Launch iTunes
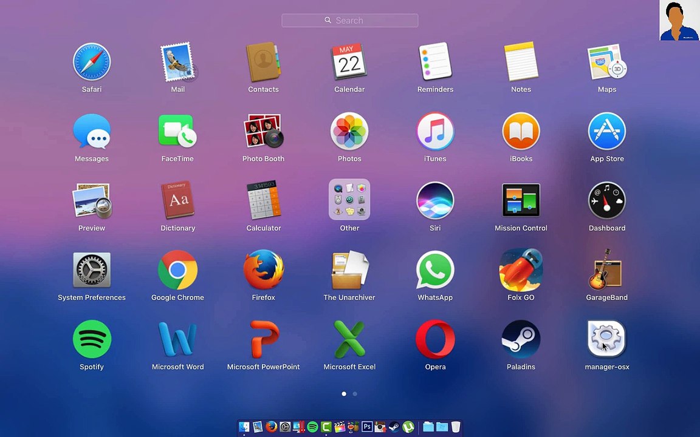This screenshot has width=700, height=437. coord(435,131)
